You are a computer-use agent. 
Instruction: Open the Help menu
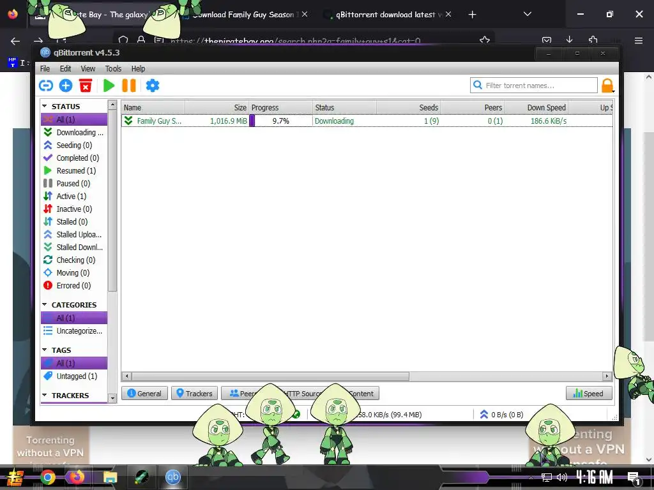coord(138,69)
